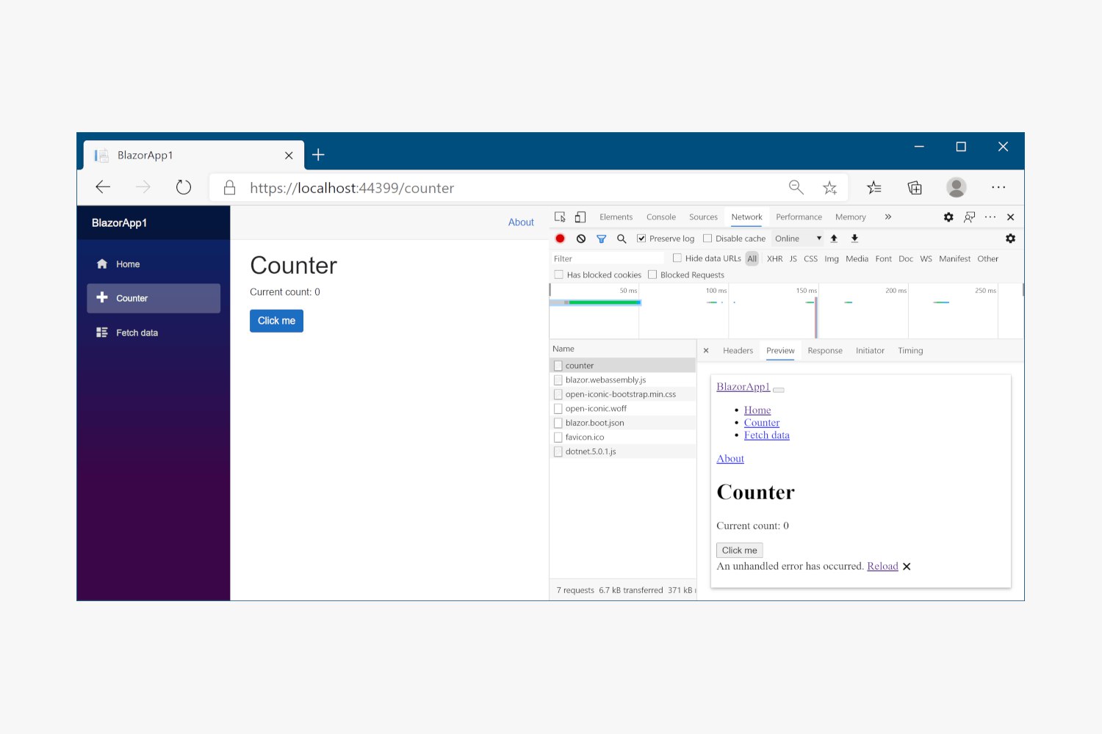Clear the network log
The width and height of the screenshot is (1102, 734).
click(x=581, y=239)
